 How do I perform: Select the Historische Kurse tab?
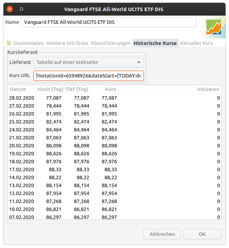(155, 43)
